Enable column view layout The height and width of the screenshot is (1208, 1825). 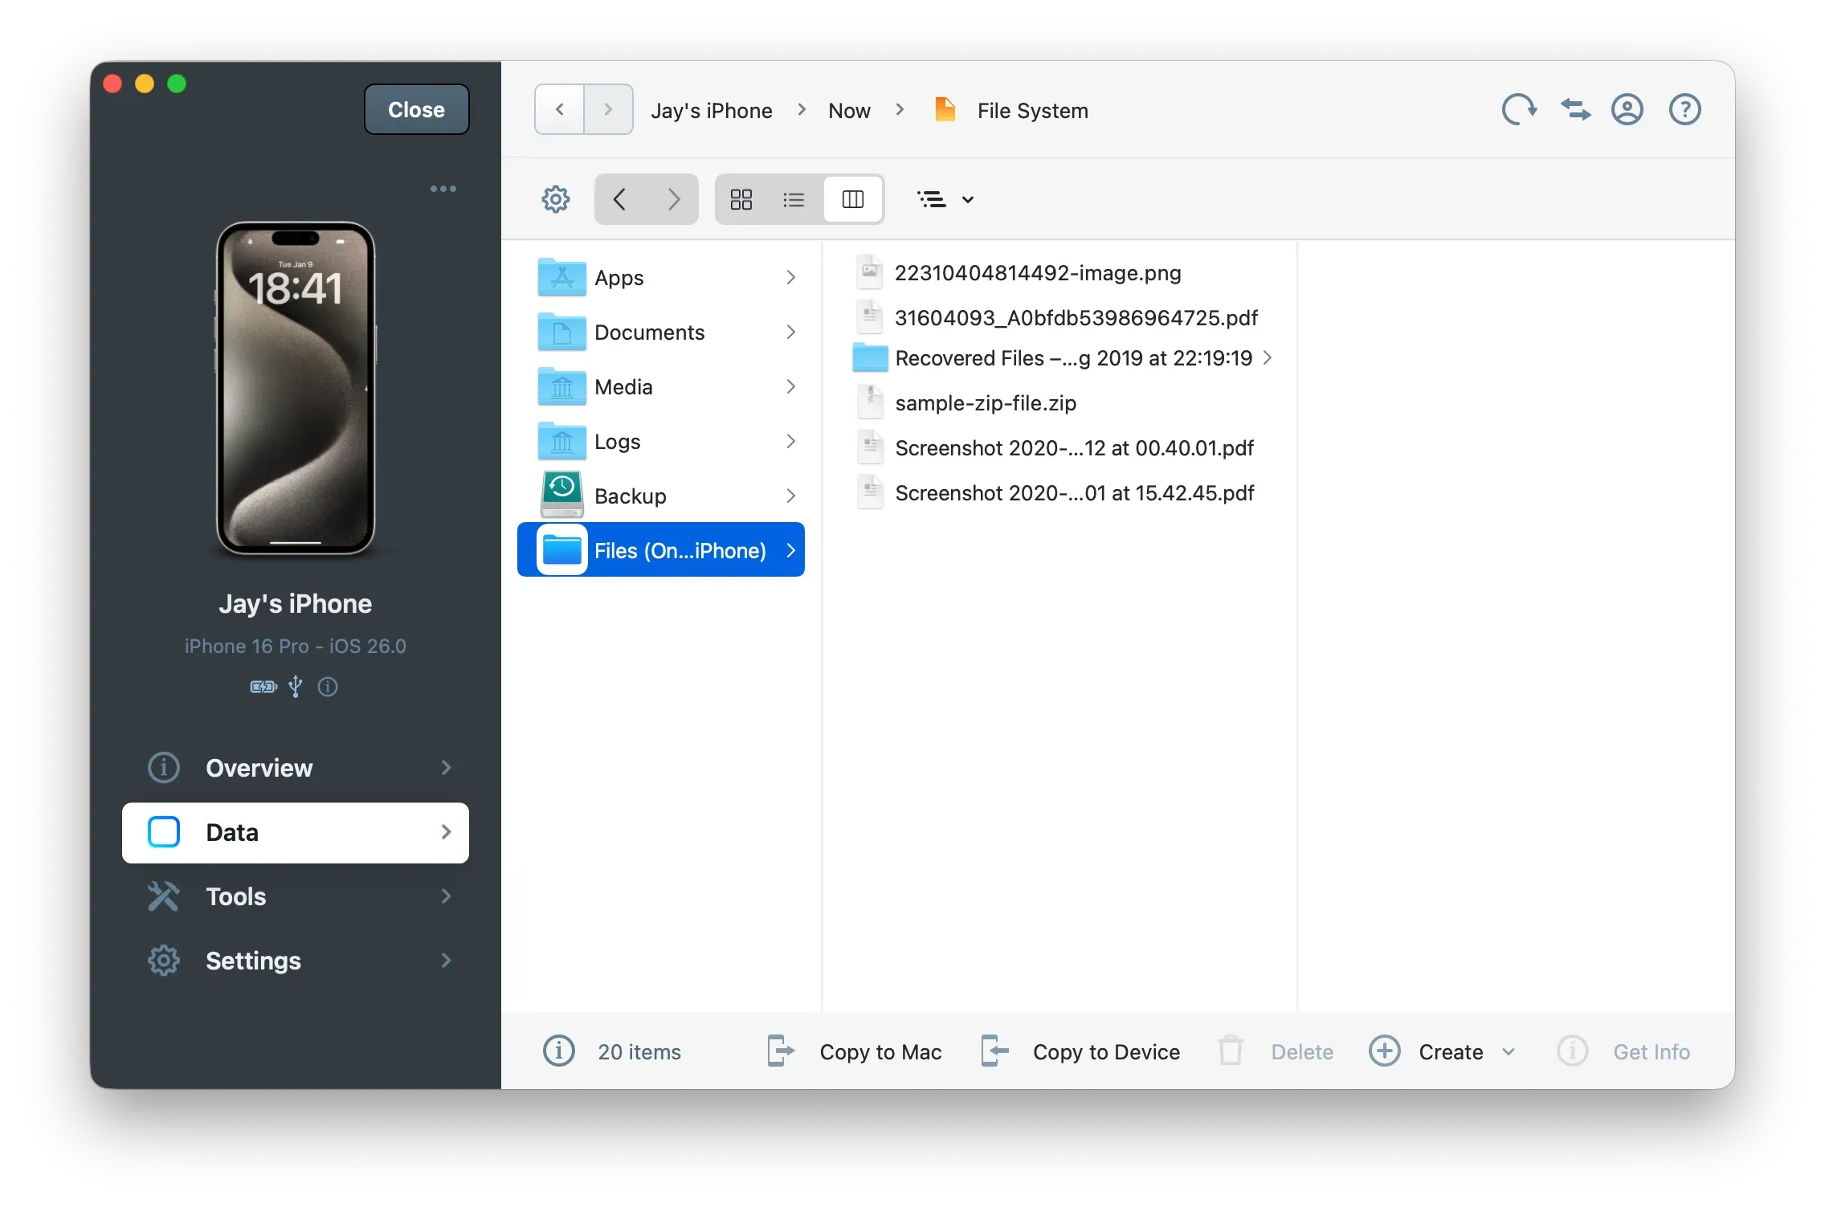point(853,198)
